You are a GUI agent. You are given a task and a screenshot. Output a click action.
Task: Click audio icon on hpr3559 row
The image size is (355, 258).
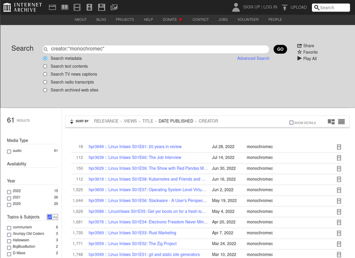click(339, 244)
